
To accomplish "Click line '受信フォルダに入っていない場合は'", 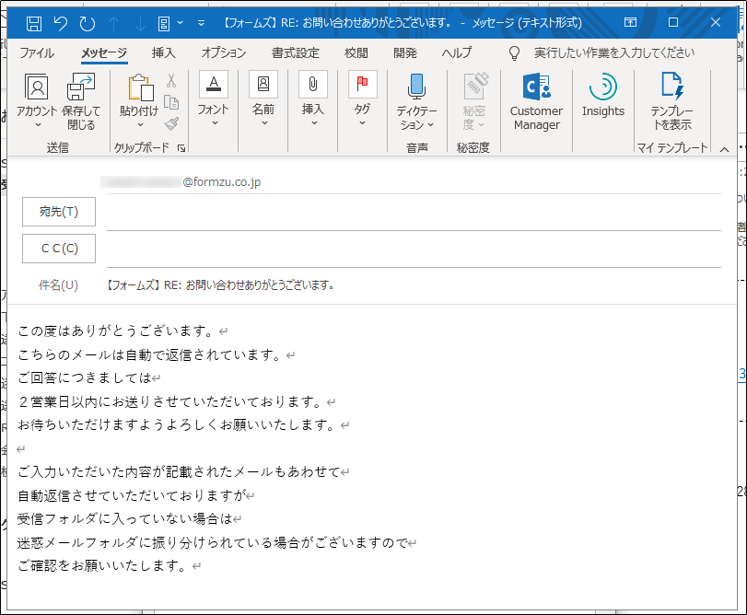I will coord(125,519).
